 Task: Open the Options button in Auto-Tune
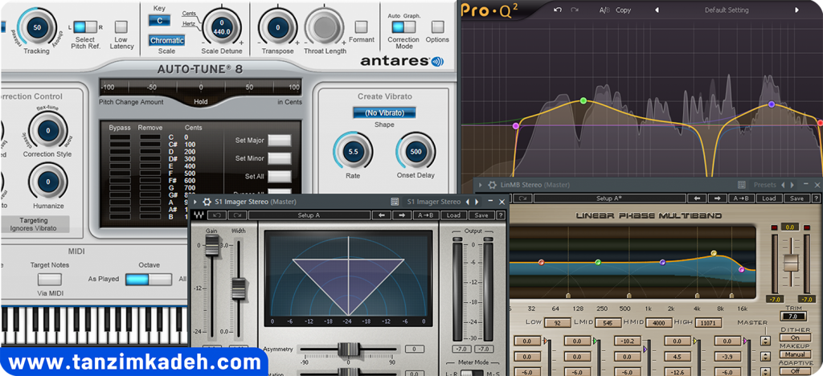(x=438, y=27)
